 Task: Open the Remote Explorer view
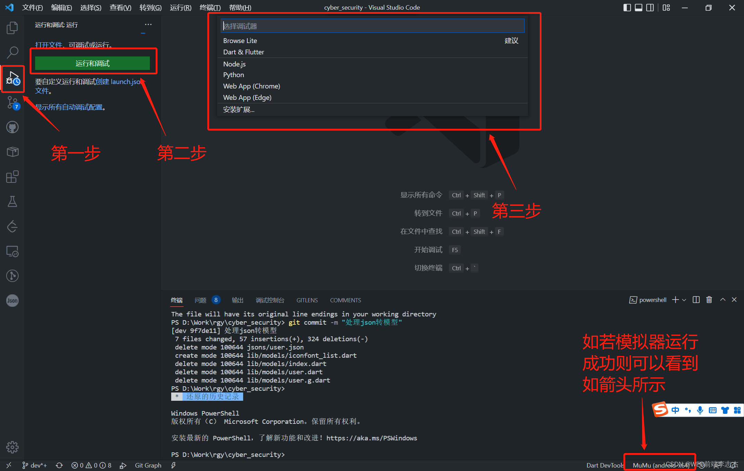click(12, 251)
